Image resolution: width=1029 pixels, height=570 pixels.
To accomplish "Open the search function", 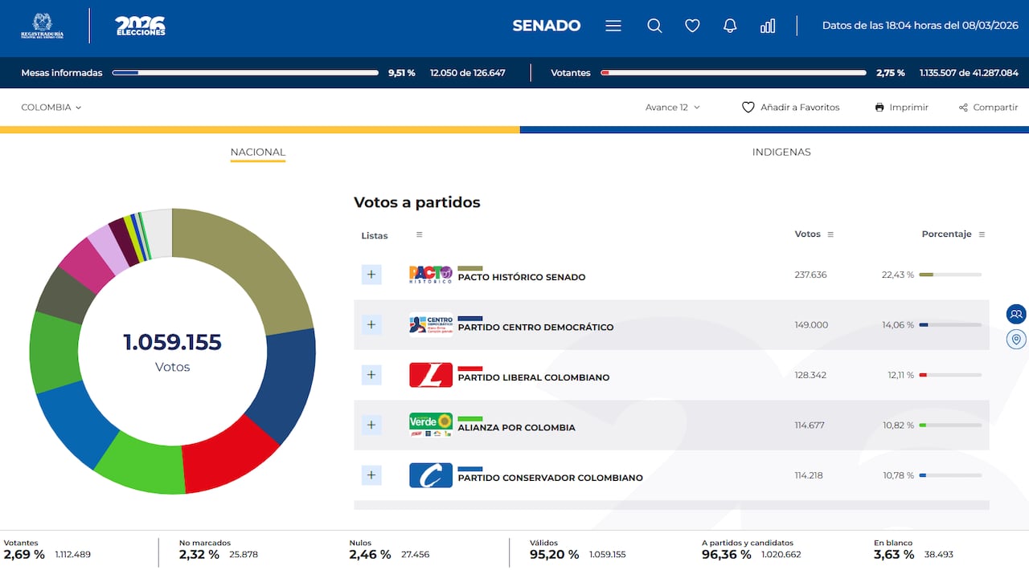I will click(x=654, y=25).
